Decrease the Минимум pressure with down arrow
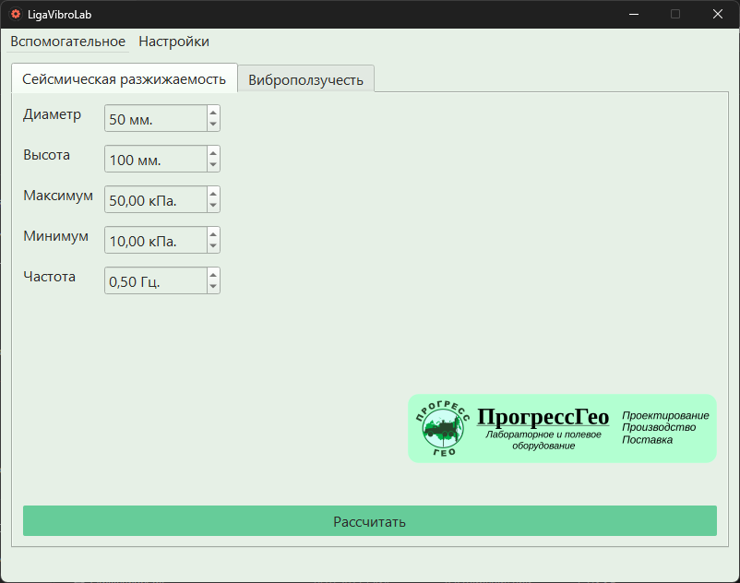This screenshot has height=583, width=740. (x=213, y=245)
